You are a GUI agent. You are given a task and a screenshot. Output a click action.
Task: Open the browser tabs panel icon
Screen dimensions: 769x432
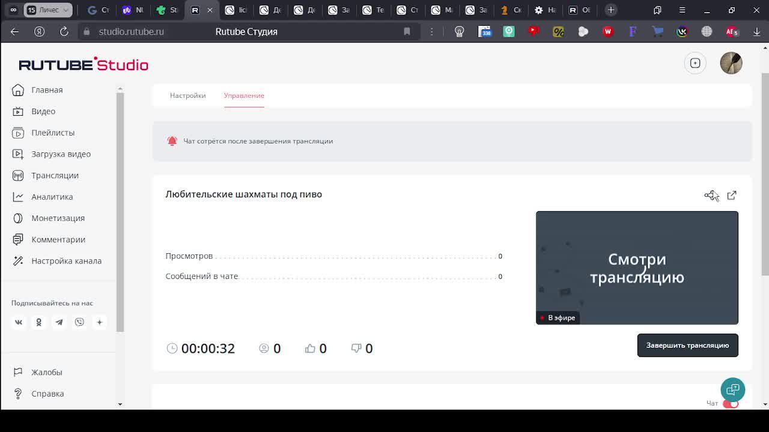(x=657, y=10)
